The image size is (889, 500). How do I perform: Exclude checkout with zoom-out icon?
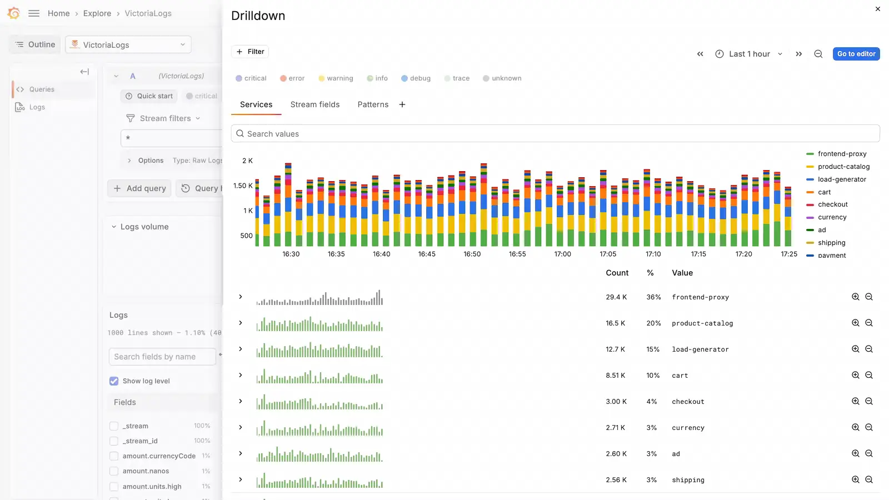869,402
